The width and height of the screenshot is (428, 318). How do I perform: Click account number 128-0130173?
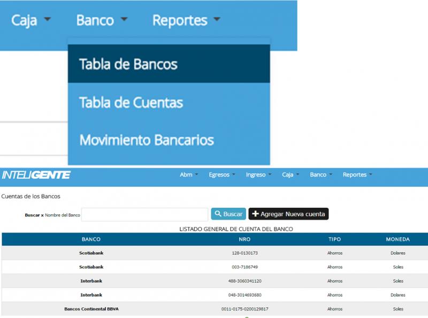(x=245, y=253)
